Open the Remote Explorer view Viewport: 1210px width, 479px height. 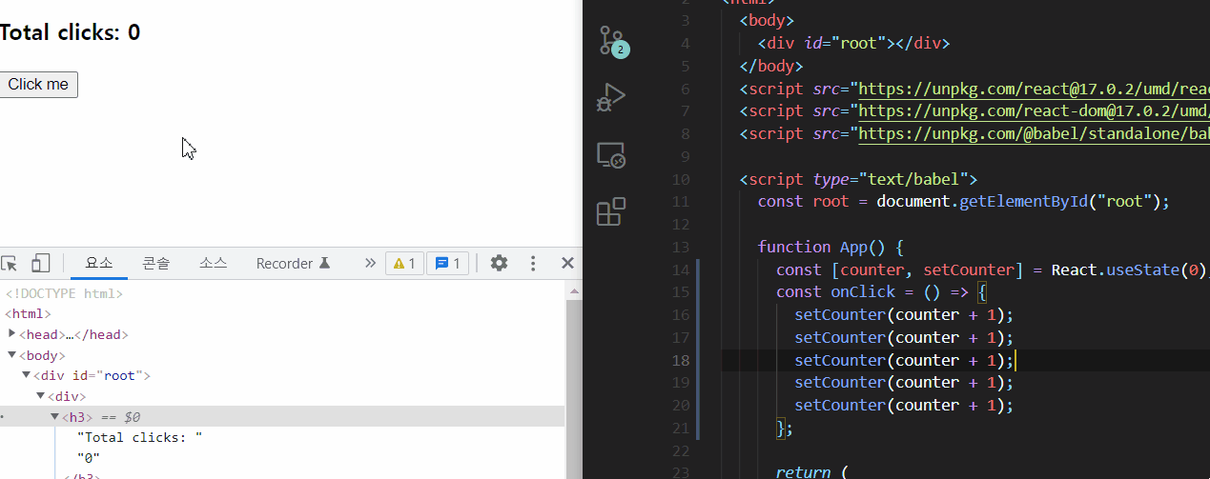[x=610, y=154]
